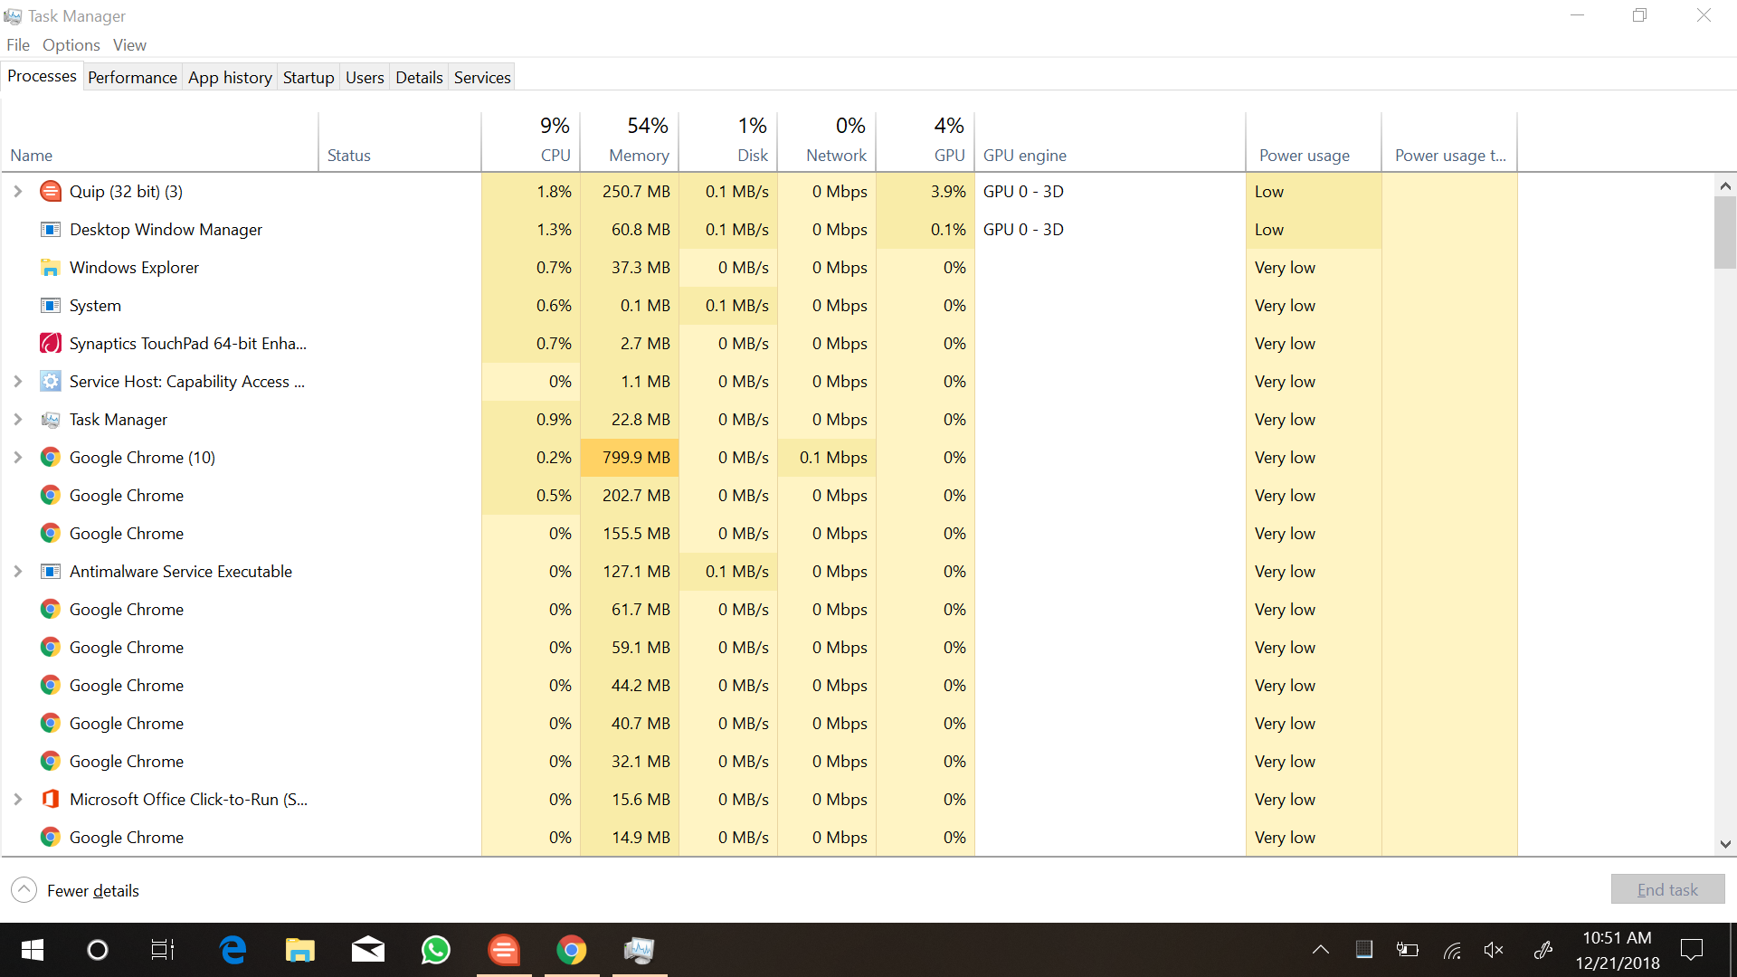Expand the Quip (32 bit) process group
The height and width of the screenshot is (977, 1737).
17,192
